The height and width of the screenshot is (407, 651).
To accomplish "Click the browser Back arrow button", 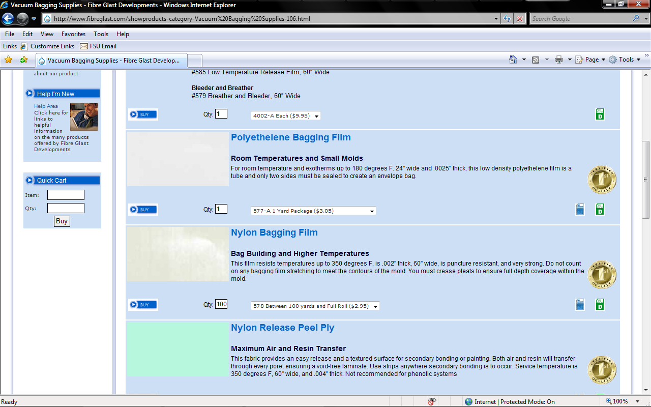I will (x=8, y=19).
